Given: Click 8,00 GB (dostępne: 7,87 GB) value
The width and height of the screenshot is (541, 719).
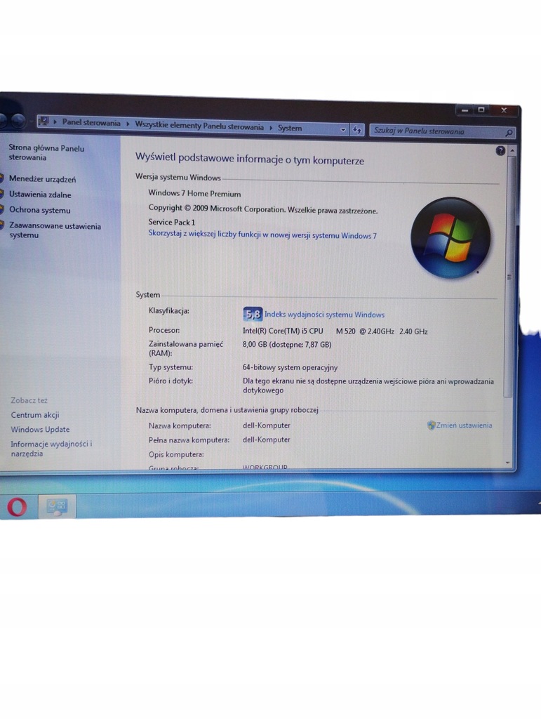Looking at the screenshot, I should click(x=287, y=344).
